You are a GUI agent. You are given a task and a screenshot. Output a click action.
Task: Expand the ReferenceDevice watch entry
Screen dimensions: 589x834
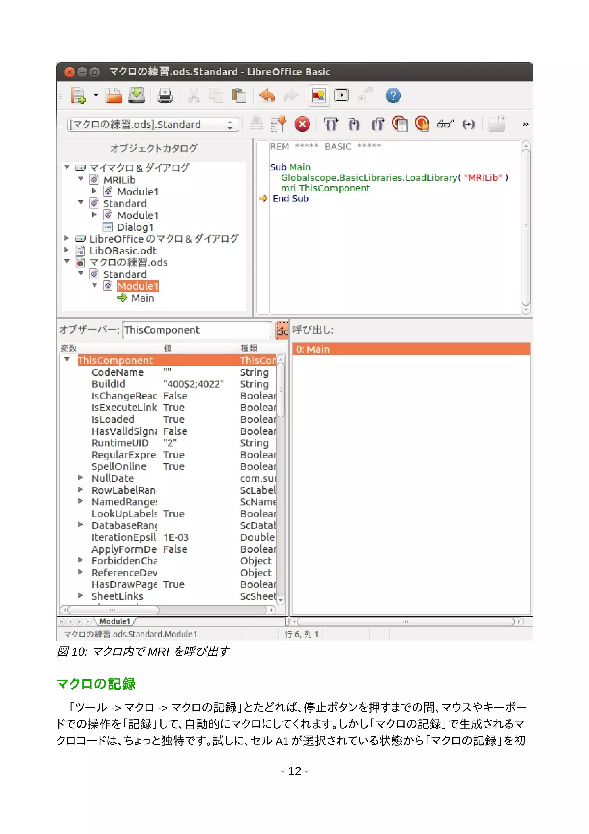(81, 572)
